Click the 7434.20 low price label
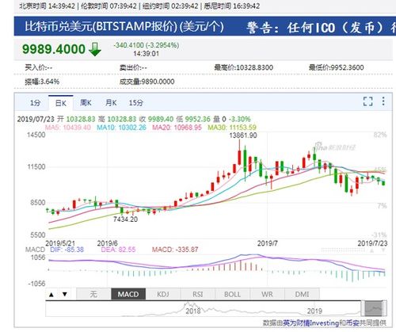 [x=125, y=219]
